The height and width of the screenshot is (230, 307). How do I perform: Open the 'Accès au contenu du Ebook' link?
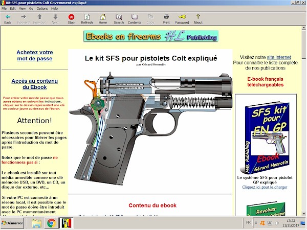(x=35, y=84)
